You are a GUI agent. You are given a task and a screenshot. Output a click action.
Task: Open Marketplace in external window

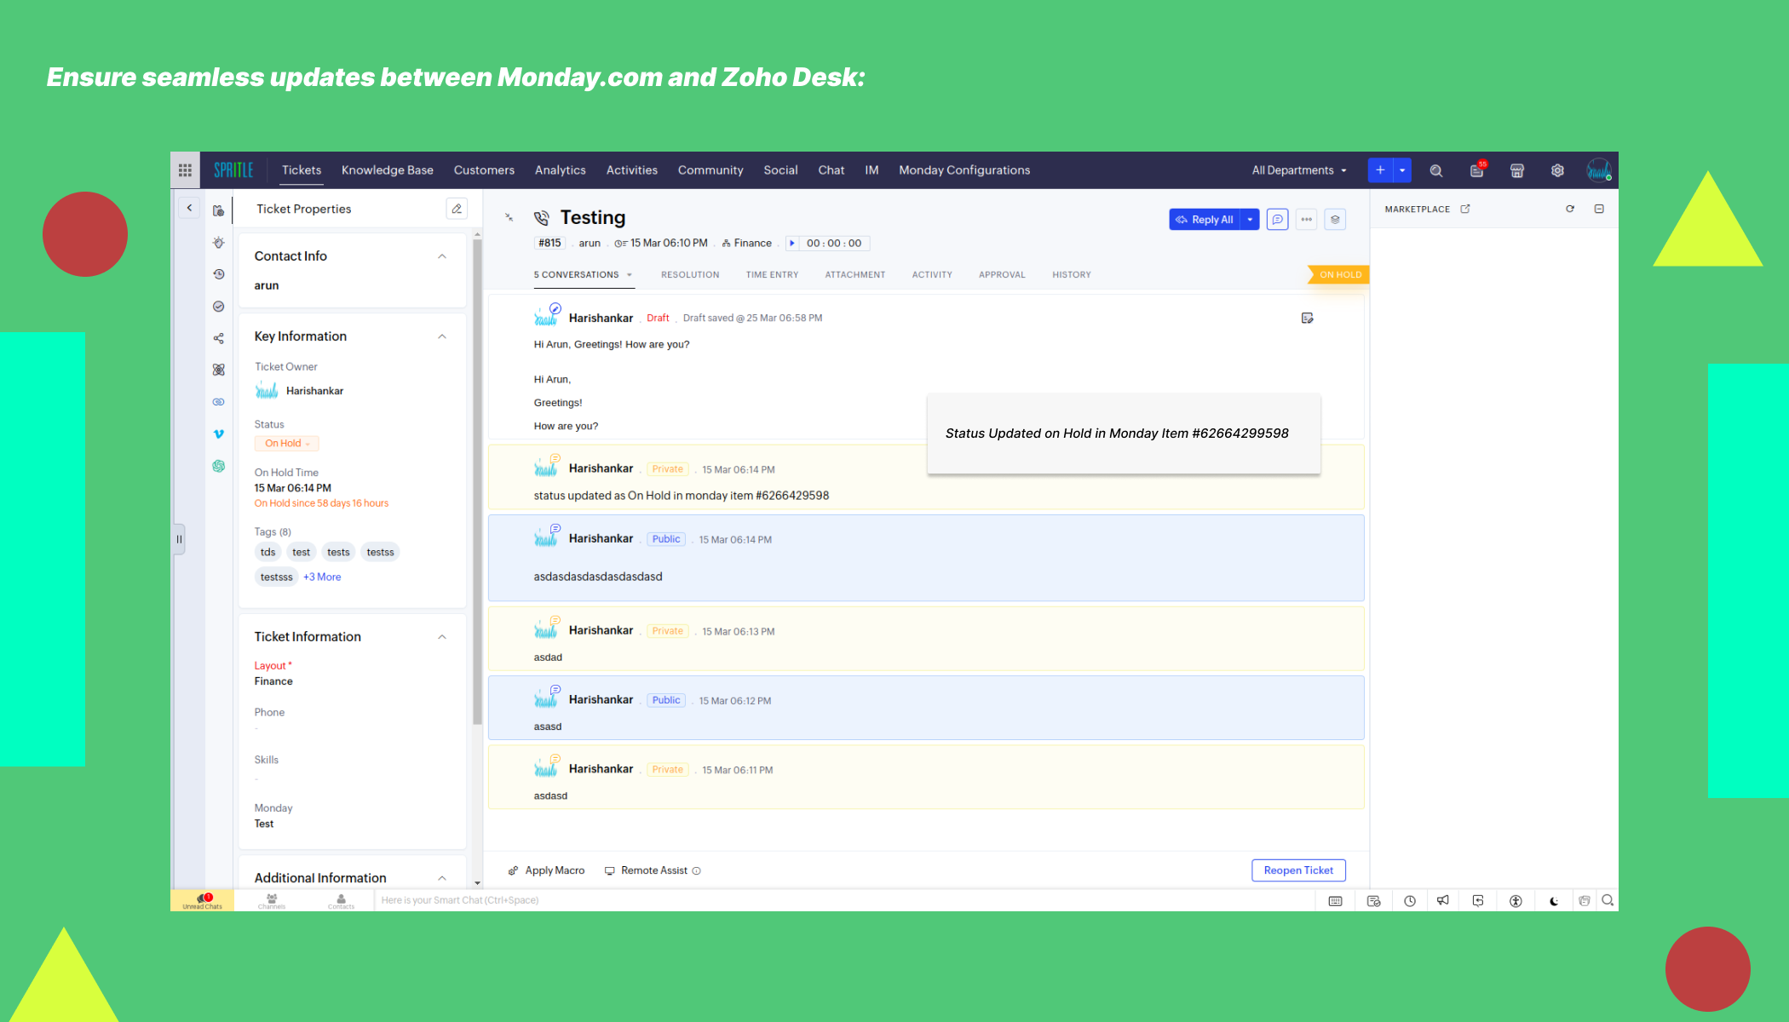pos(1465,209)
